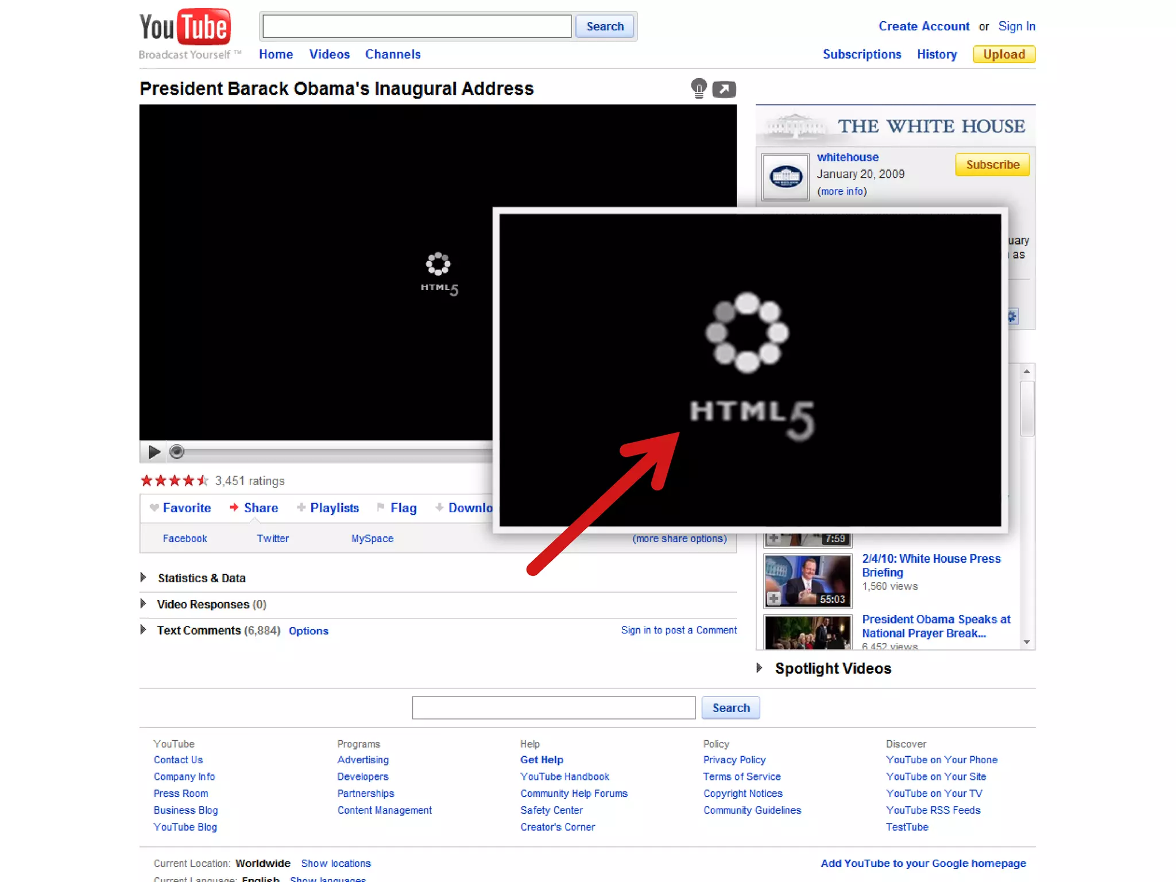
Task: Open Community Guidelines footer link
Action: click(x=752, y=810)
